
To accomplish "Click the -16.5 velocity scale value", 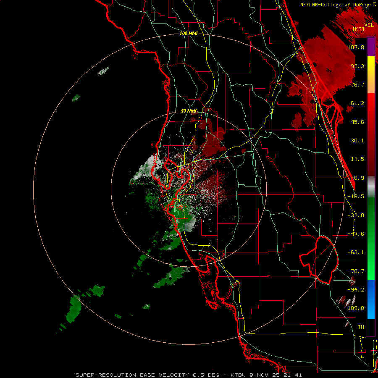I will click(x=356, y=197).
